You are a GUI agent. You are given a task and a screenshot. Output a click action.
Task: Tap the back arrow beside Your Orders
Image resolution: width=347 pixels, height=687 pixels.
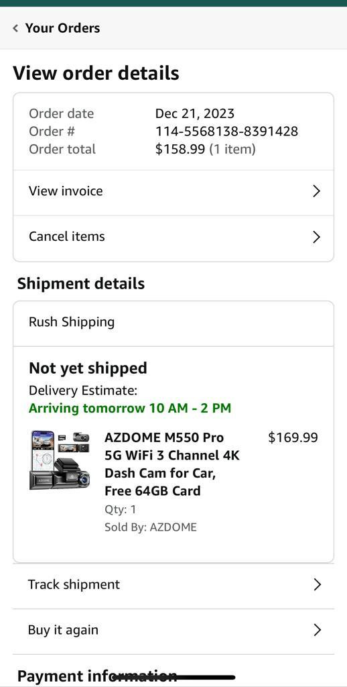(16, 28)
